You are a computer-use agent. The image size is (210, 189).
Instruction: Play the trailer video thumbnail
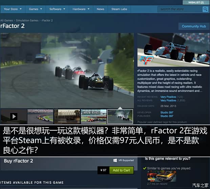click(14, 116)
